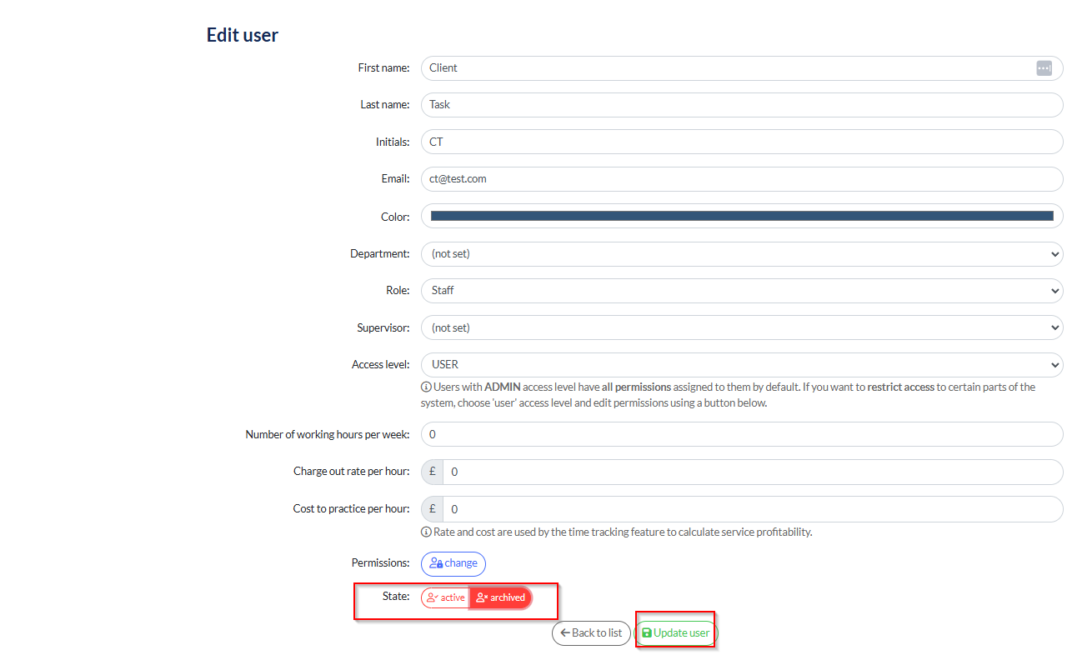Viewport: 1087px width, 655px height.
Task: Click the info icon below Cost to practice
Action: point(426,532)
